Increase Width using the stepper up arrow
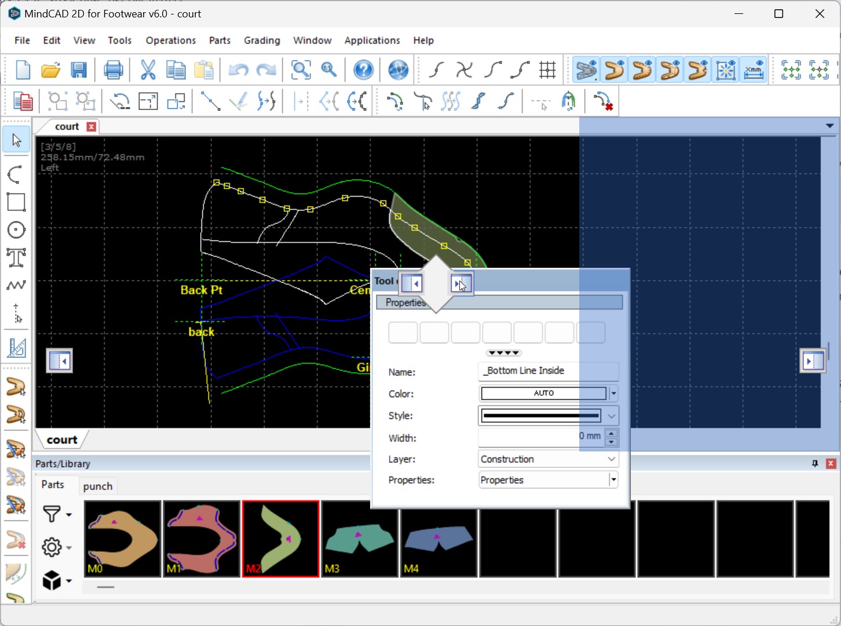This screenshot has width=841, height=626. click(611, 434)
